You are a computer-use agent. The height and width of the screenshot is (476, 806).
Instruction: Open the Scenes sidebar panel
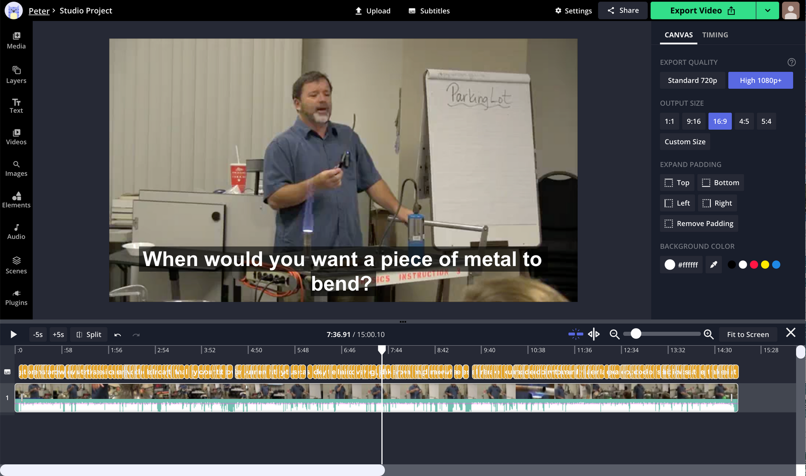(16, 265)
